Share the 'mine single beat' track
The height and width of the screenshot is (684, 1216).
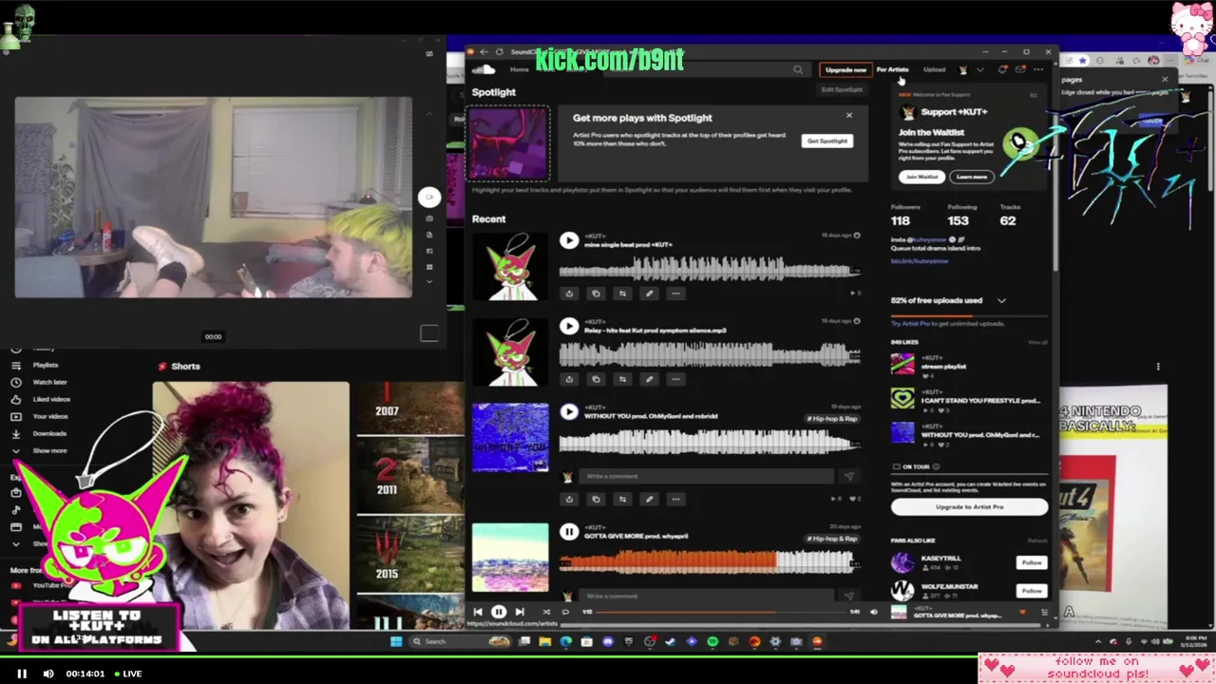[x=569, y=294]
